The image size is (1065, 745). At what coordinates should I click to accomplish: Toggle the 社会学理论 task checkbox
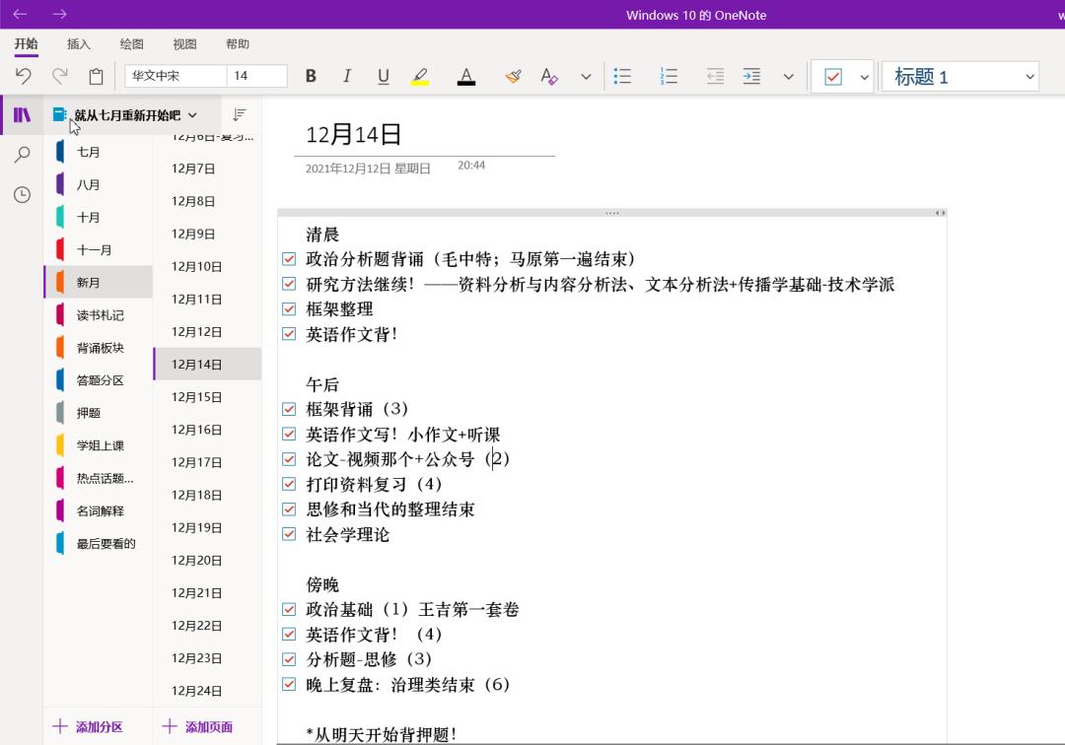click(x=289, y=533)
